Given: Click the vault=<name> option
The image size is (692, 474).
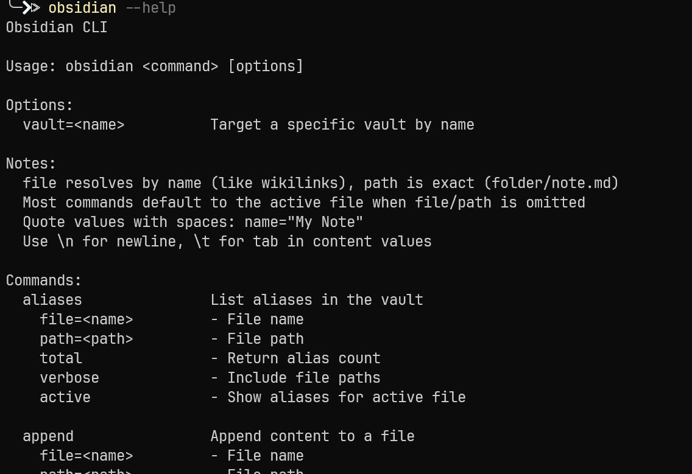Looking at the screenshot, I should coord(74,125).
